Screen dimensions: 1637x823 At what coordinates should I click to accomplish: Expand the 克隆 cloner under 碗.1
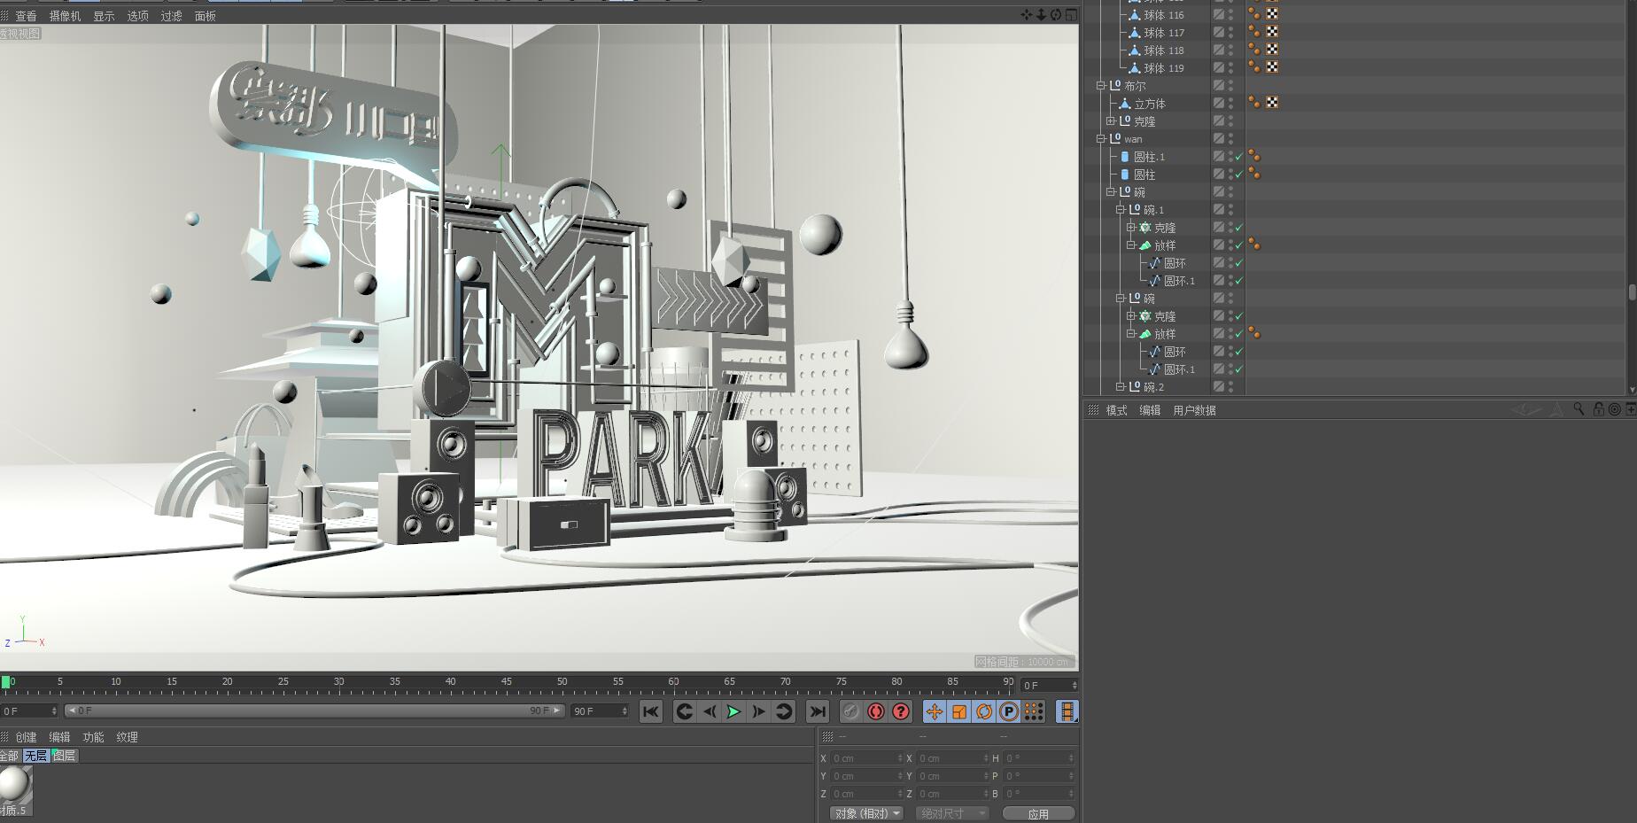(x=1130, y=228)
